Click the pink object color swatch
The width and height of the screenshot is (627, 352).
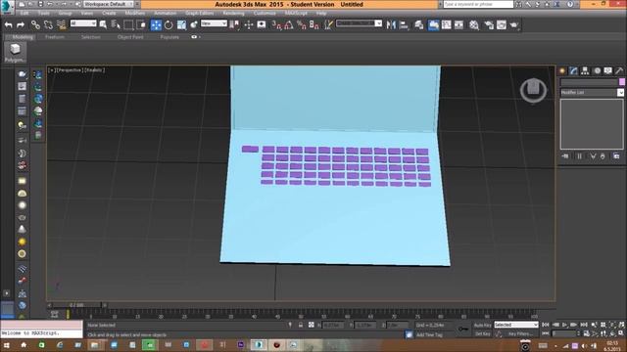coord(622,82)
